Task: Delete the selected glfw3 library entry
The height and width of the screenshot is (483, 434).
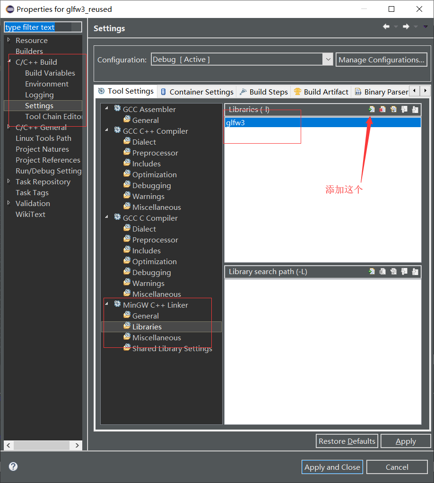Action: pos(382,109)
